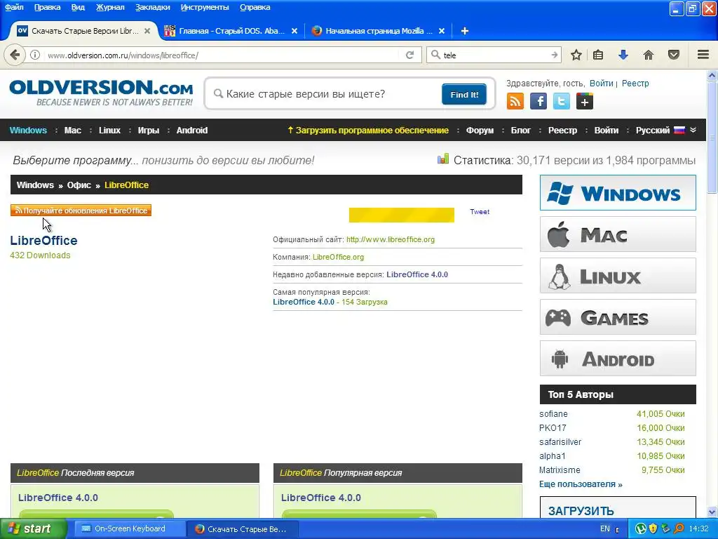Viewport: 718px width, 539px height.
Task: Click the Mac sidebar category banner
Action: coord(618,234)
